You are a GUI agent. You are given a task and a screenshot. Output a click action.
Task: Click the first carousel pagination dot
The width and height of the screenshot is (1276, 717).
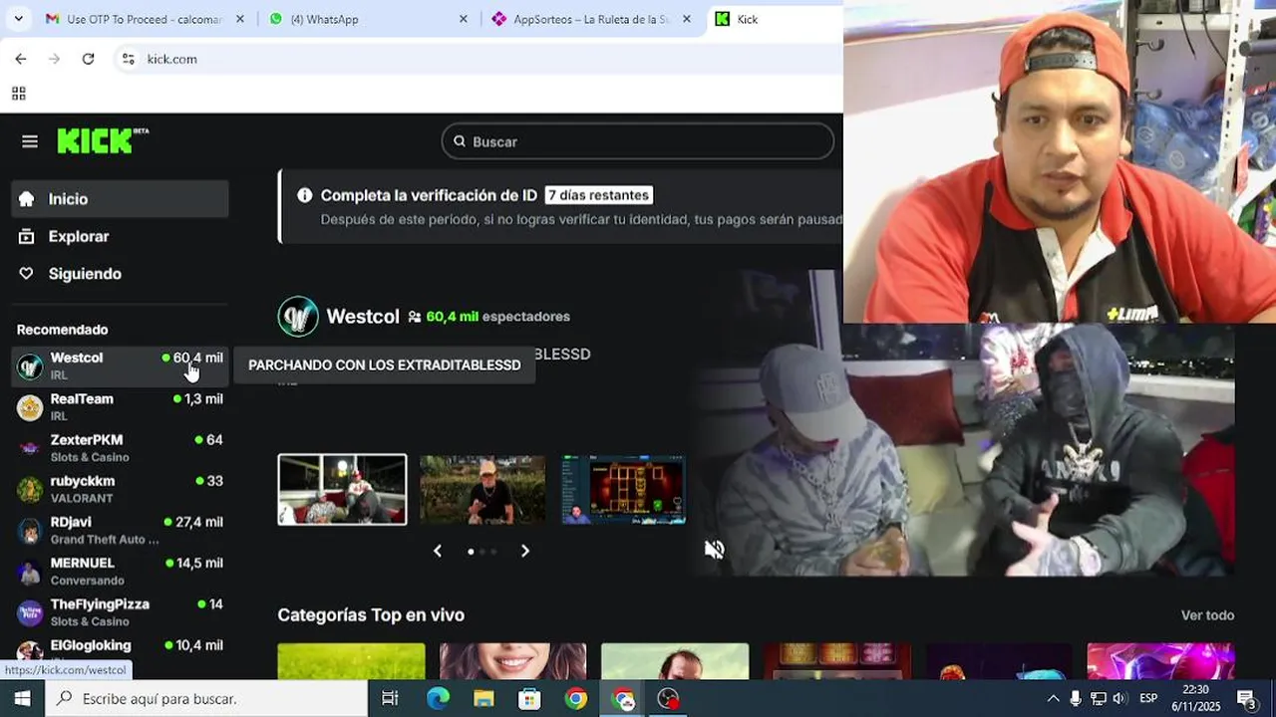471,551
